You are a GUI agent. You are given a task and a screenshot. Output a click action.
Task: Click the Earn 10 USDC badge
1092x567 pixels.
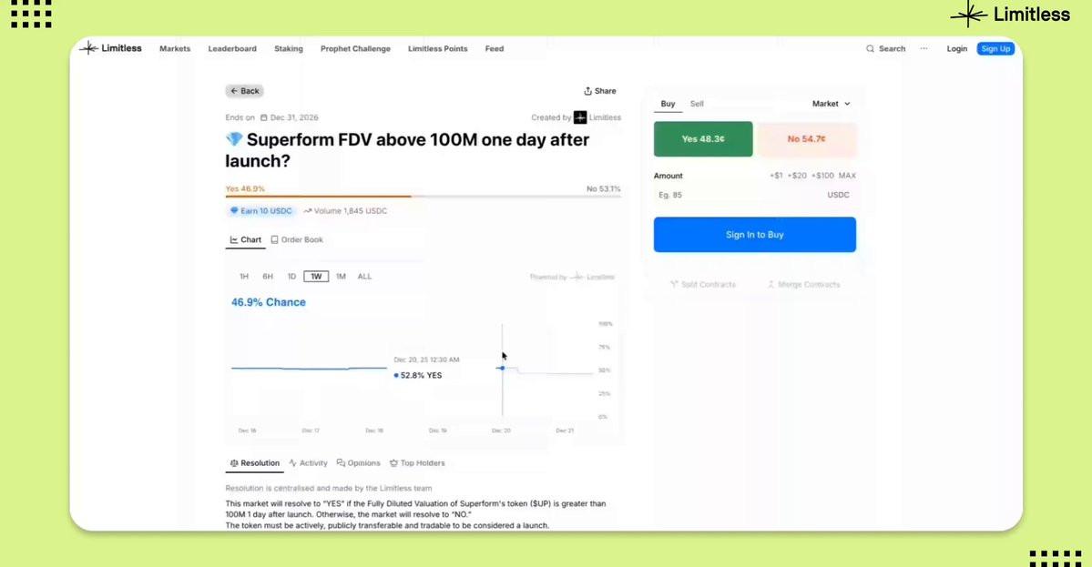[260, 211]
